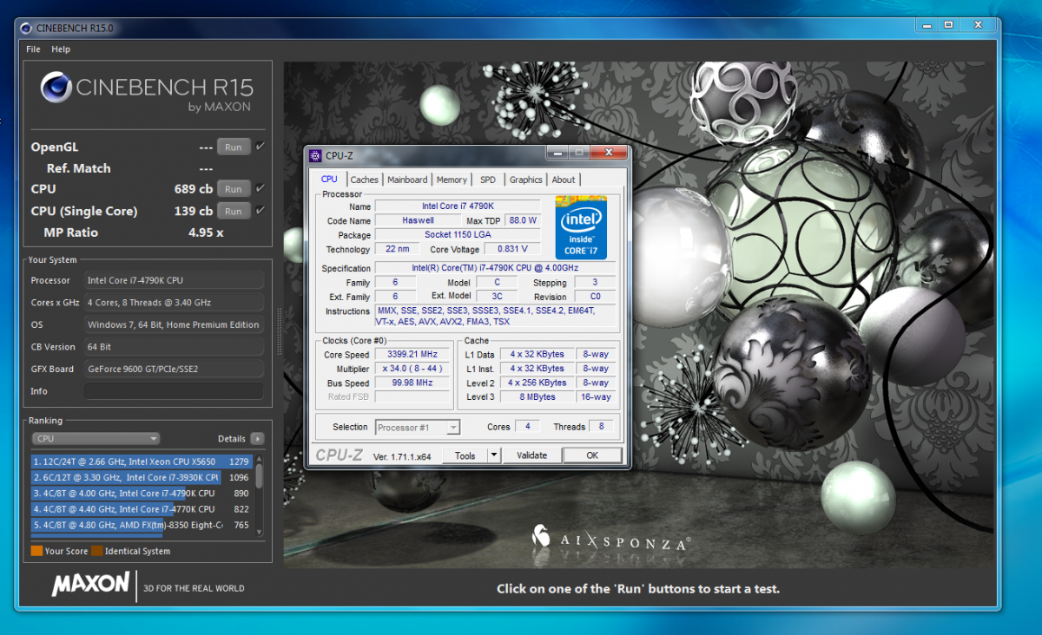
Task: Click the brown Identical System legend swatch
Action: [x=97, y=551]
